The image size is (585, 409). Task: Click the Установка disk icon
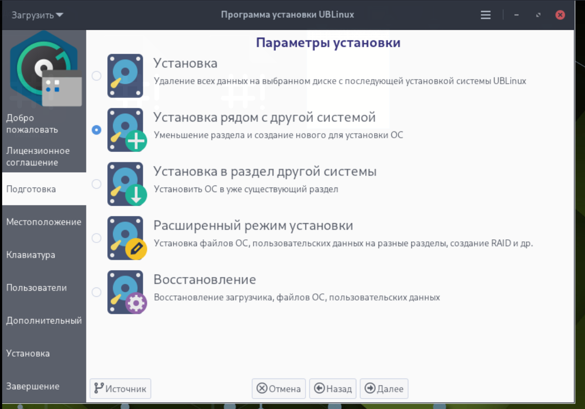pyautogui.click(x=126, y=76)
